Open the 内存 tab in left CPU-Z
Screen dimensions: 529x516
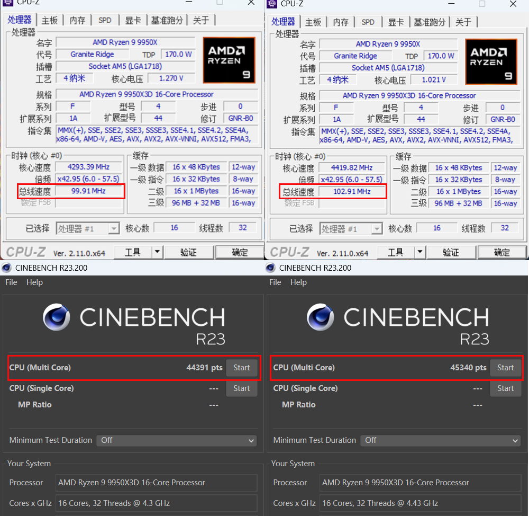pyautogui.click(x=77, y=20)
